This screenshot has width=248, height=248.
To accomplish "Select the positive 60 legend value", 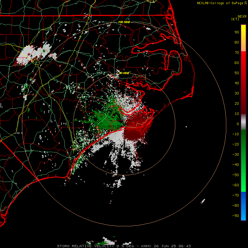I will (237, 63).
